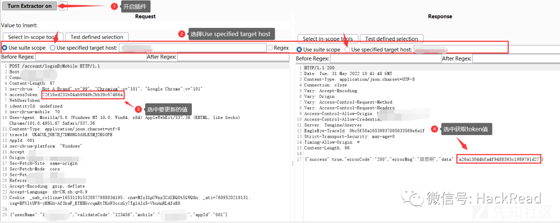Click Select in-scope tools in Response pane
The image size is (560, 223).
328,39
